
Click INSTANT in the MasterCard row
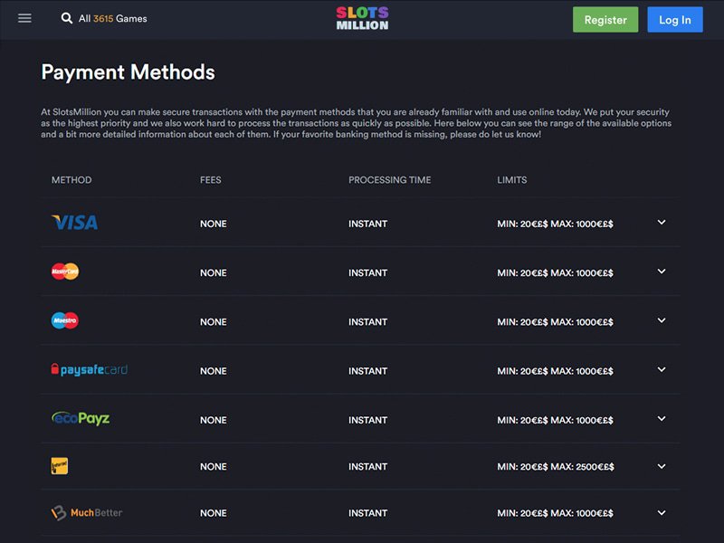368,273
